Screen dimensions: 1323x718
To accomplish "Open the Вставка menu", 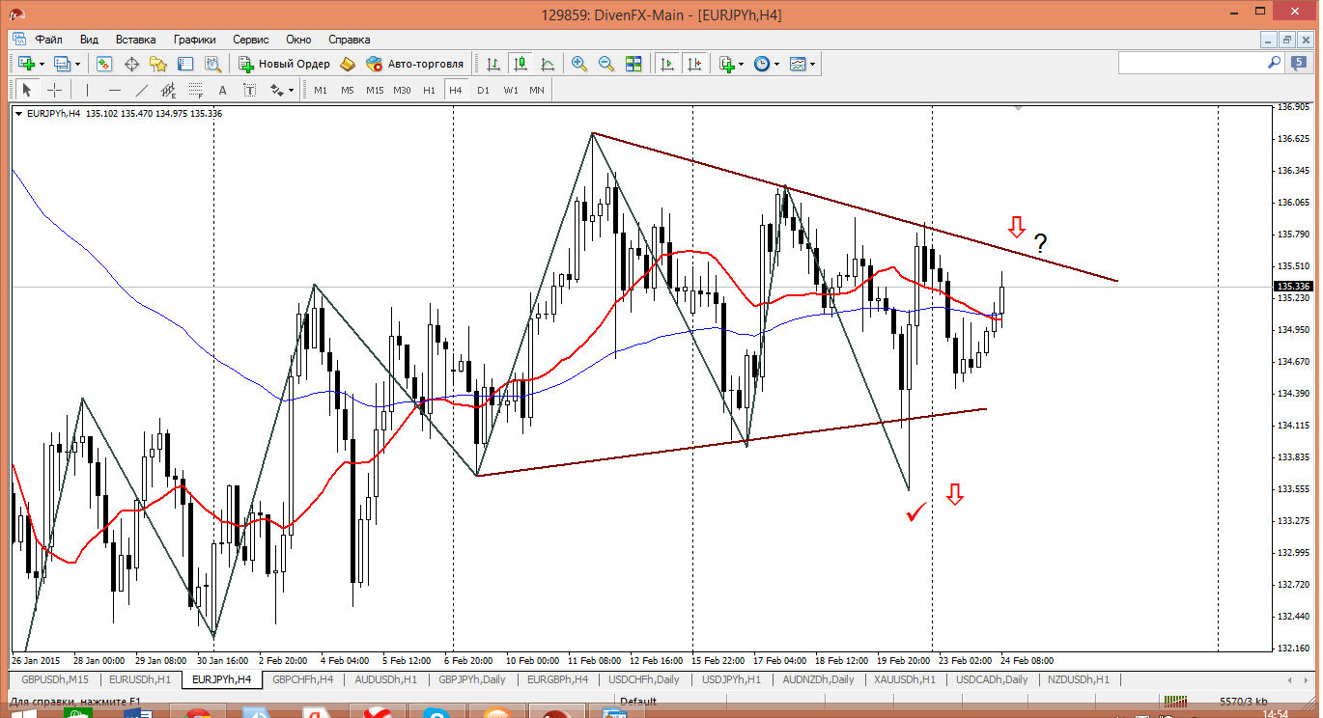I will pos(135,40).
